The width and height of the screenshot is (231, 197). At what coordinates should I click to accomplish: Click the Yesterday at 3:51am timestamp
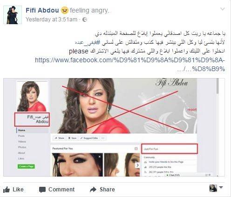coord(51,20)
